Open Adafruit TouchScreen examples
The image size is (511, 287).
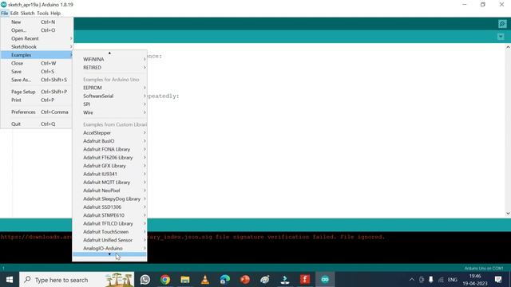(110, 232)
